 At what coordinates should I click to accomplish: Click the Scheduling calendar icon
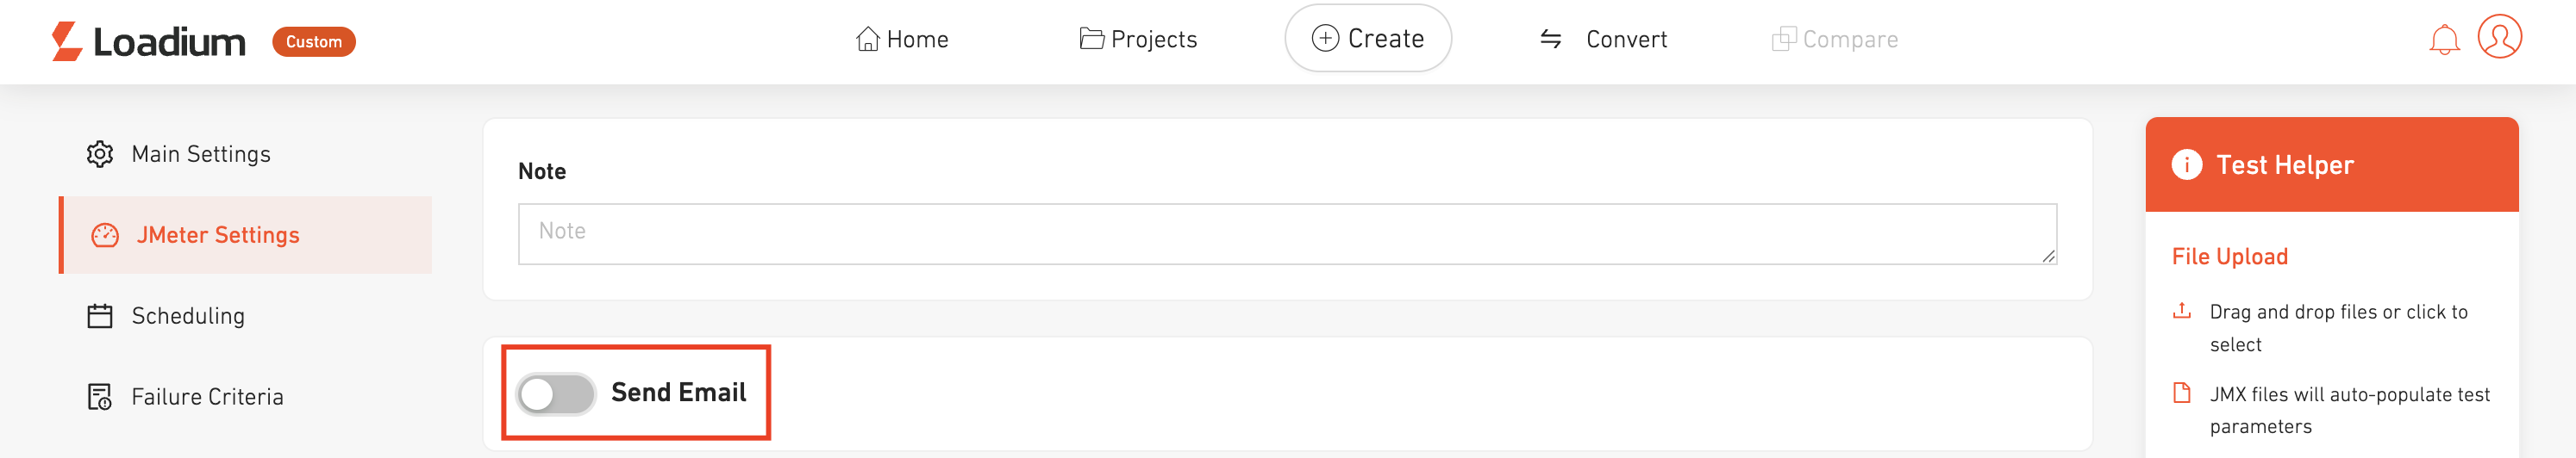(x=100, y=316)
